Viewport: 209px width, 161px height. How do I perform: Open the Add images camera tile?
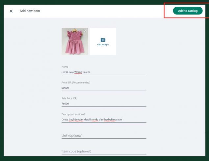click(103, 41)
